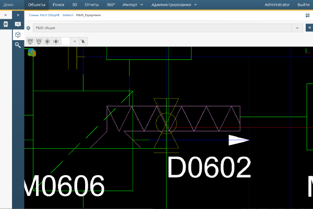Open the Схемы P&ID ОБЩИЕ breadcrumb
The height and width of the screenshot is (209, 313).
click(44, 15)
